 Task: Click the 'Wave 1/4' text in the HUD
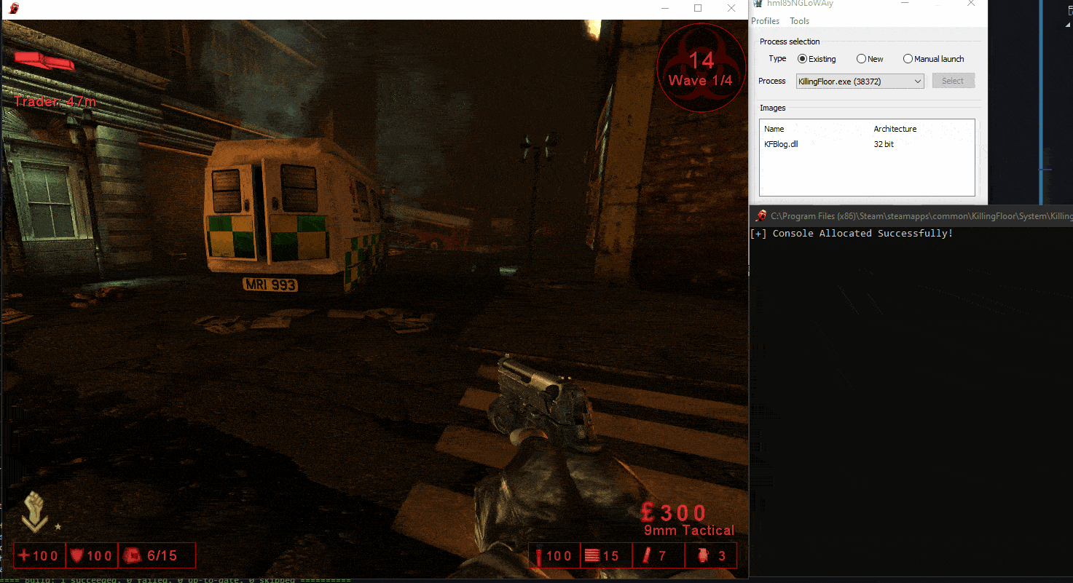click(701, 81)
